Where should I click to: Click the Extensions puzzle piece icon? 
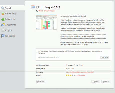point(3,19)
